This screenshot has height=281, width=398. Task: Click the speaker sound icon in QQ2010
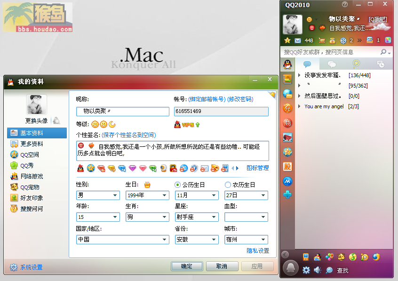(x=317, y=270)
